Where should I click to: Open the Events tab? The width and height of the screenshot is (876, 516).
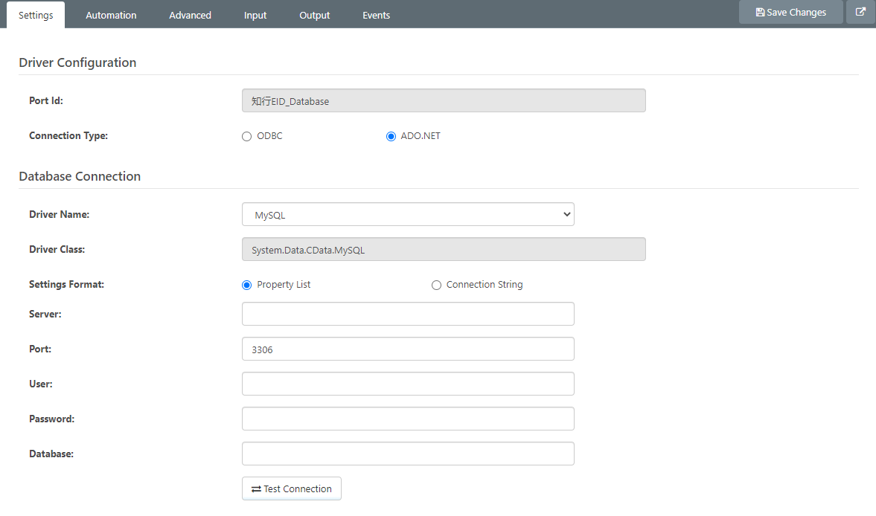coord(376,15)
